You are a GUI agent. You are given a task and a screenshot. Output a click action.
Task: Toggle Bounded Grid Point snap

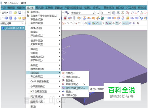134,23
